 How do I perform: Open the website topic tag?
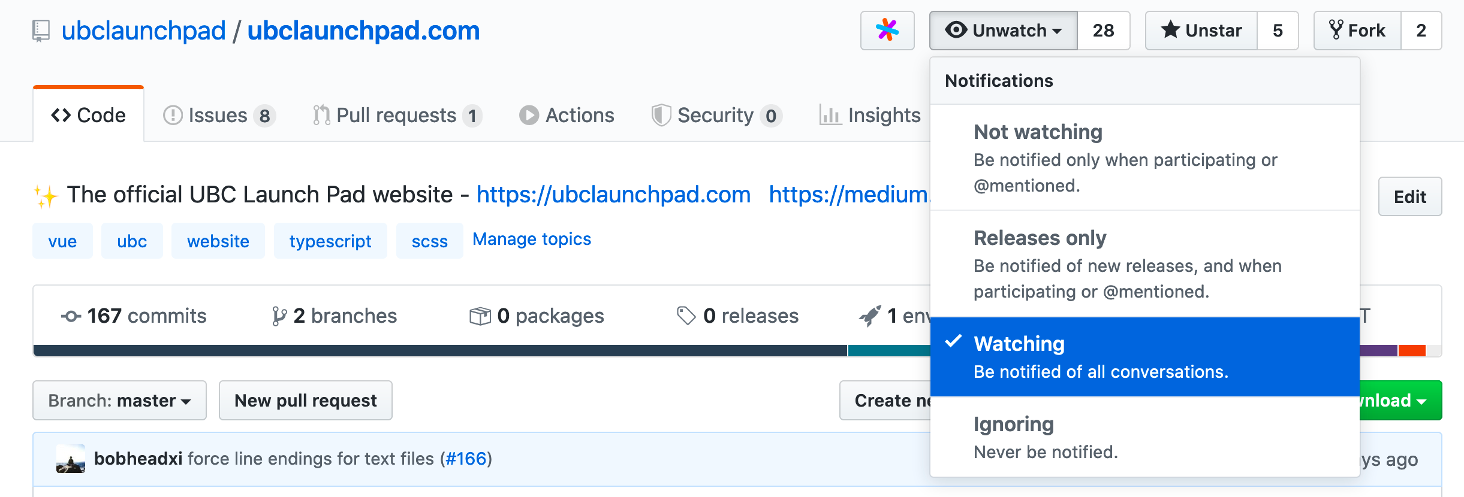pos(218,241)
